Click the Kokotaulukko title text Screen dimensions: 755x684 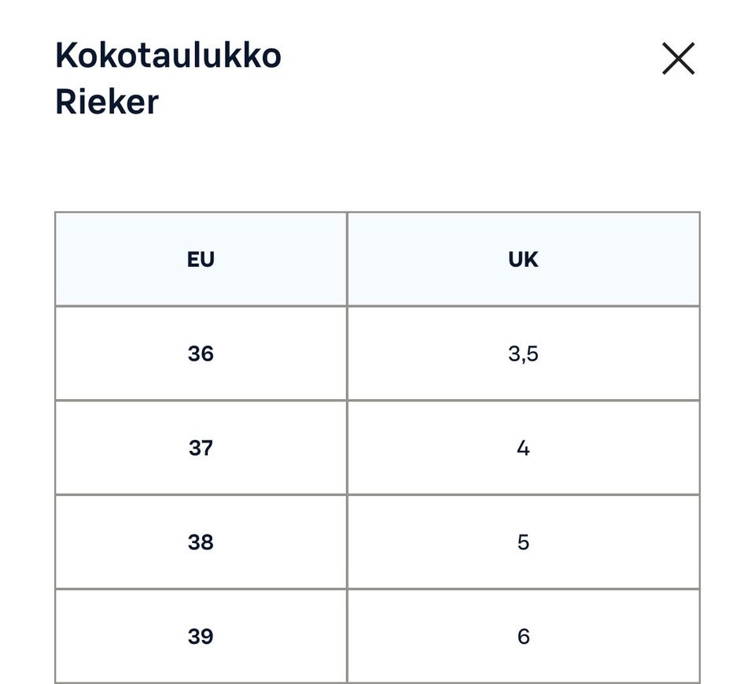tap(167, 55)
